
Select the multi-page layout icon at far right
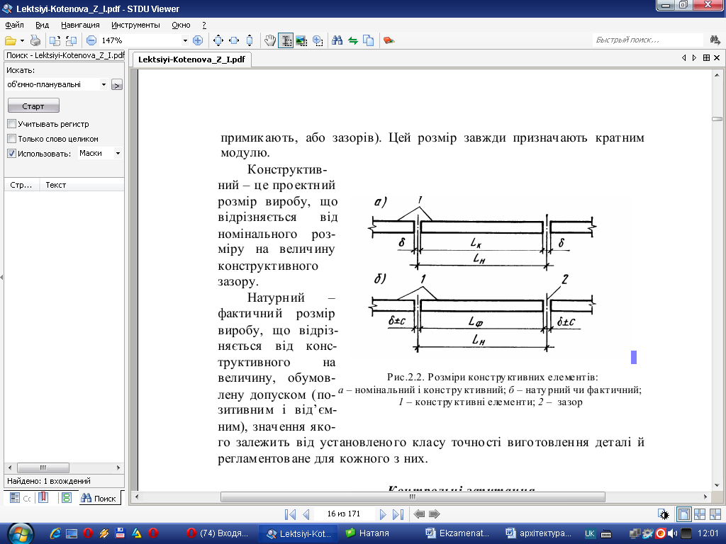click(715, 514)
